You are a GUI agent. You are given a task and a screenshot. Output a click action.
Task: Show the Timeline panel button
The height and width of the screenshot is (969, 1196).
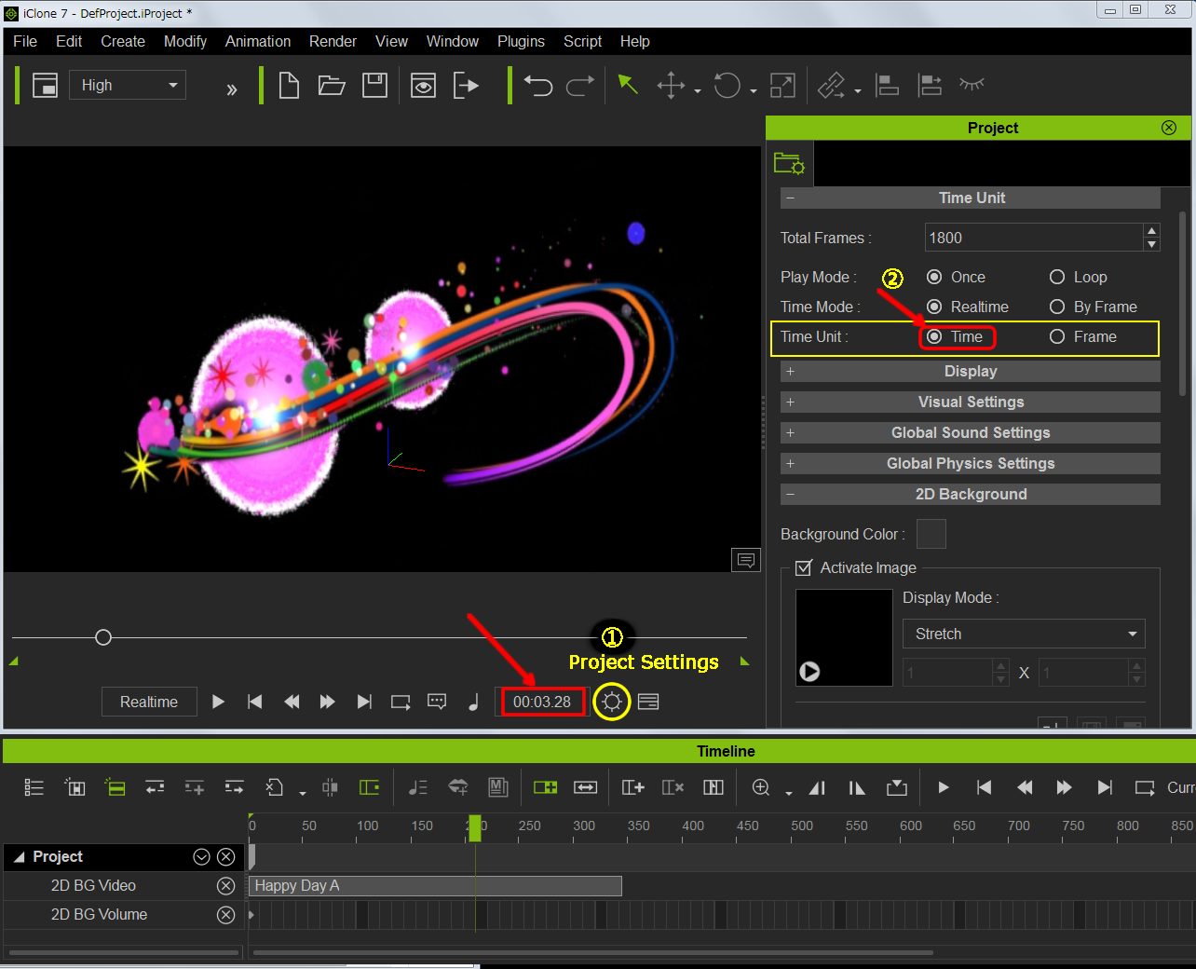(648, 702)
